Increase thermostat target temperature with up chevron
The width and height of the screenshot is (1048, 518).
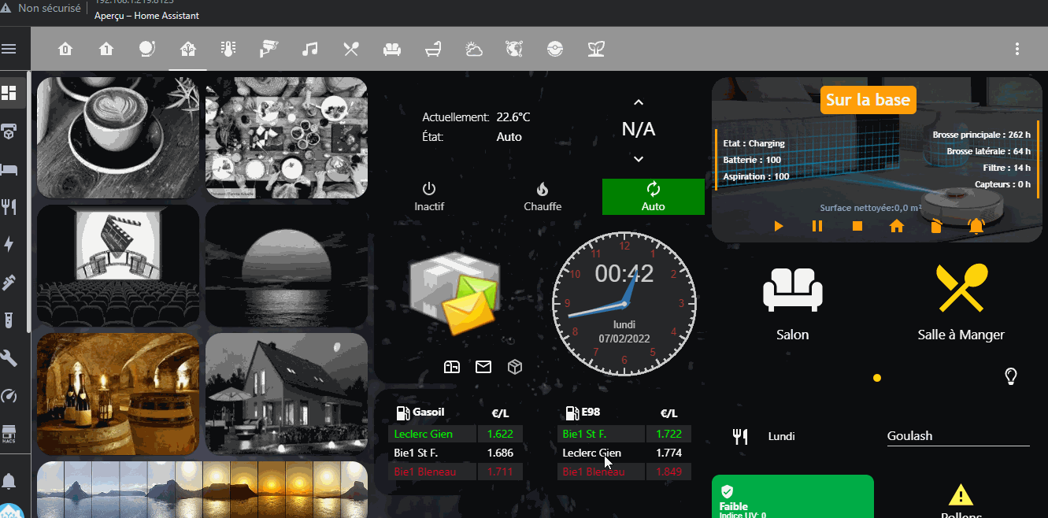[639, 102]
